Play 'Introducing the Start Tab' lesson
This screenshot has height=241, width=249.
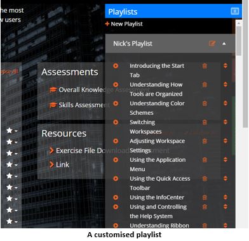coord(116,66)
